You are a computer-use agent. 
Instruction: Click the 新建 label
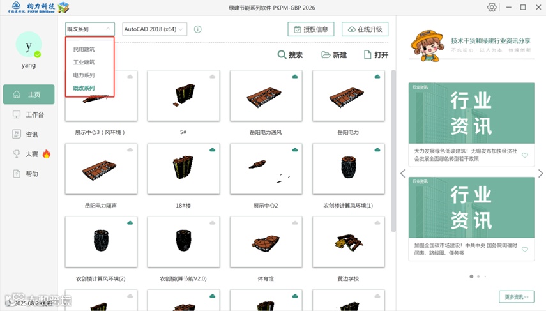click(340, 55)
